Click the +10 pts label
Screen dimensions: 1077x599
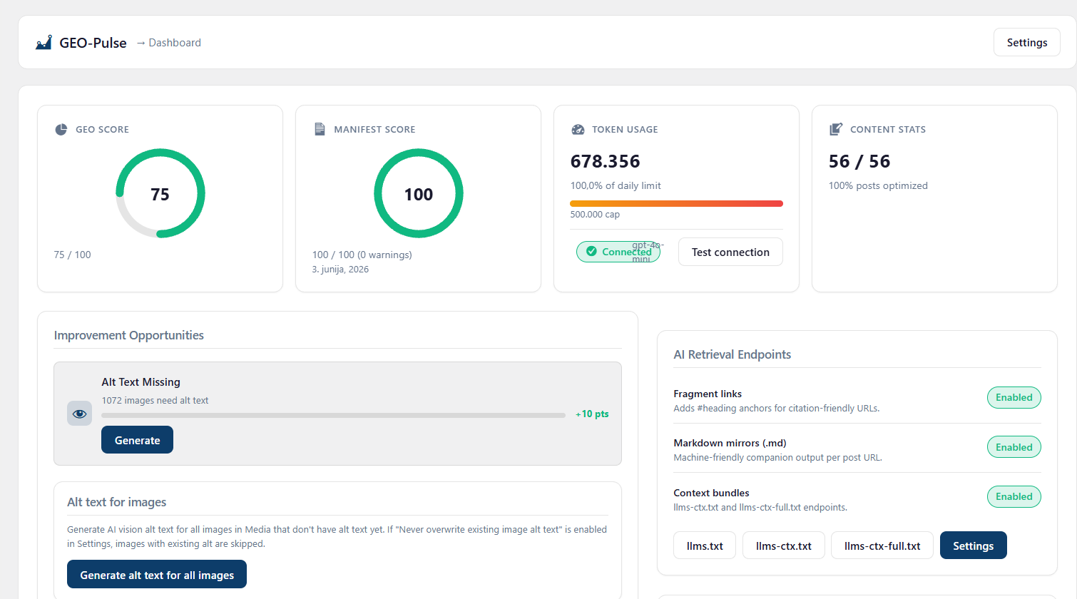point(592,414)
